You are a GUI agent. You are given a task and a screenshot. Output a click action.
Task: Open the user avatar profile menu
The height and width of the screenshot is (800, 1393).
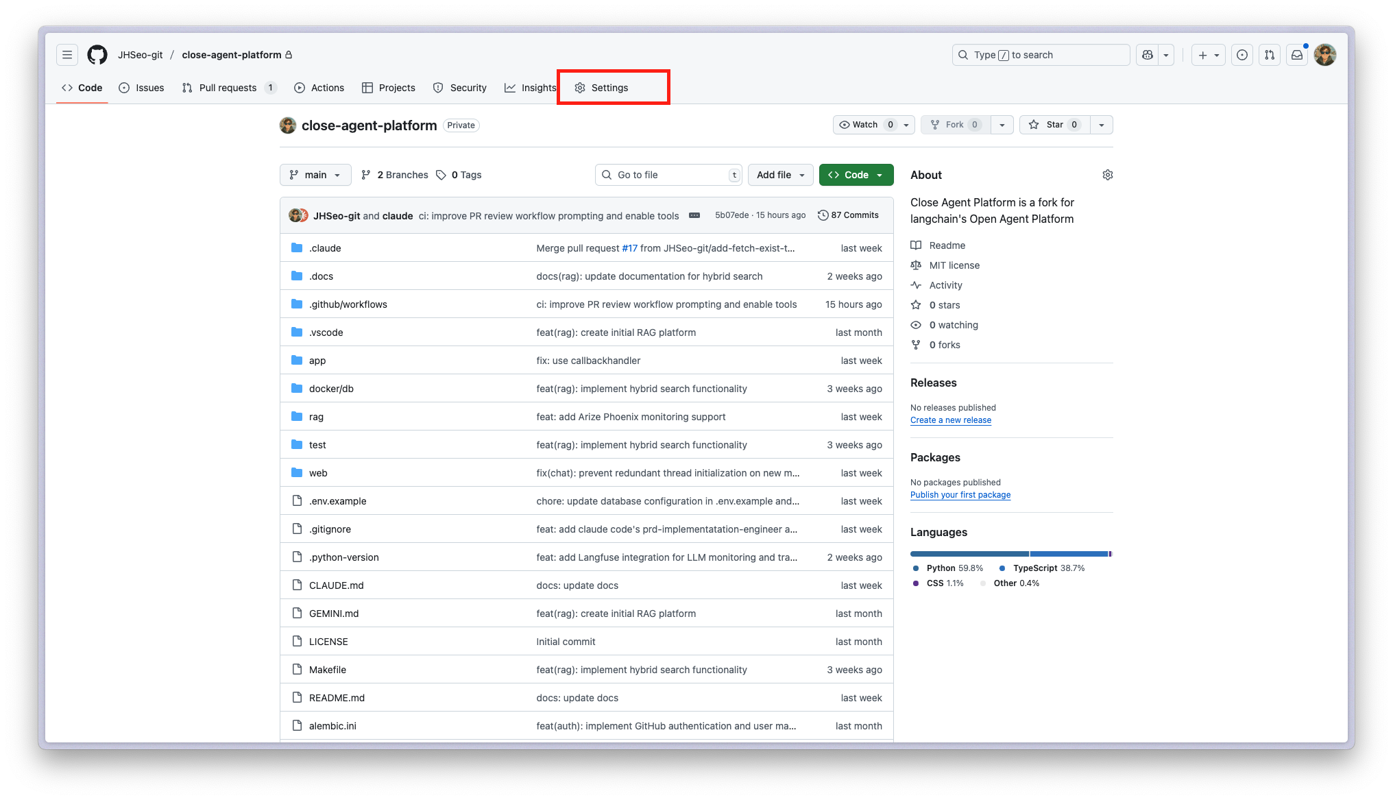coord(1325,55)
